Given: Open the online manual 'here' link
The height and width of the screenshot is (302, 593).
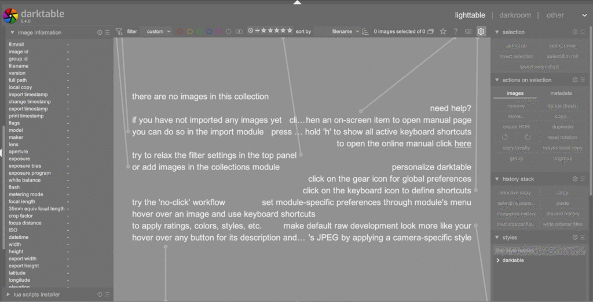Looking at the screenshot, I should tap(462, 143).
